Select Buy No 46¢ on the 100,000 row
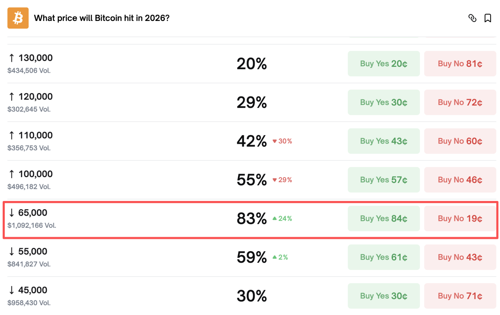This screenshot has width=500, height=315. point(460,180)
